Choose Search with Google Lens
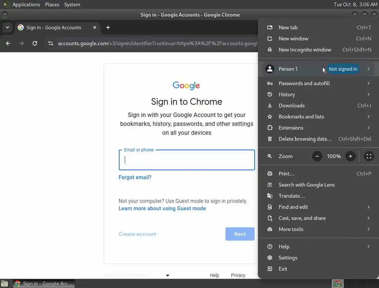Viewport: 379px width, 288px height. 319,185
